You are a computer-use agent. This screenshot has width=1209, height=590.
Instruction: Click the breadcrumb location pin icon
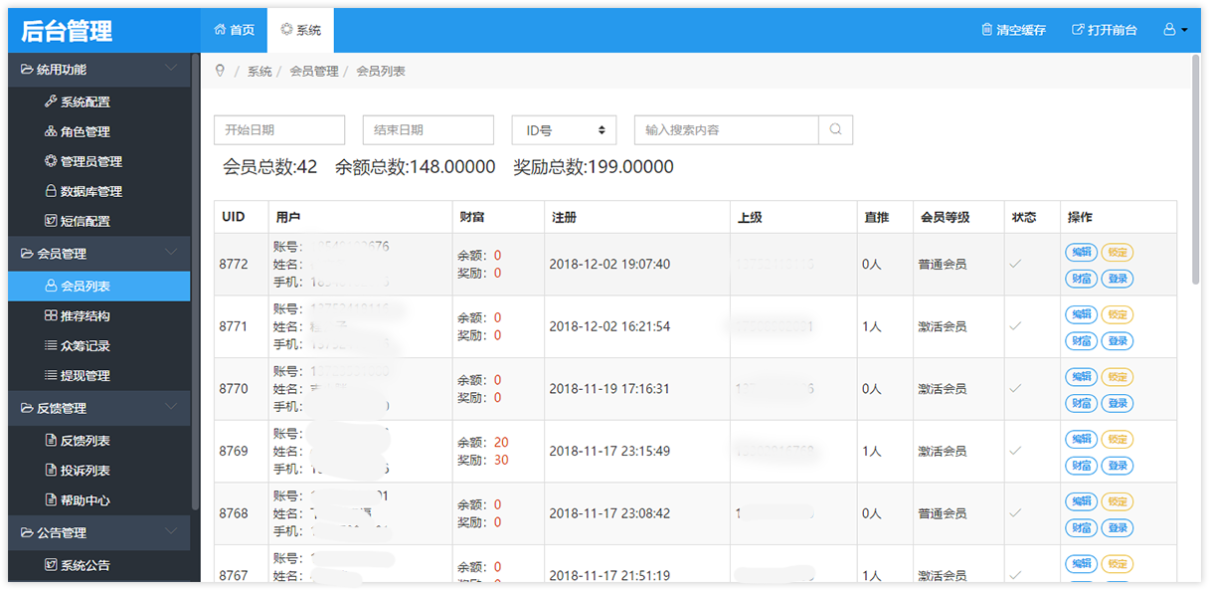coord(220,71)
